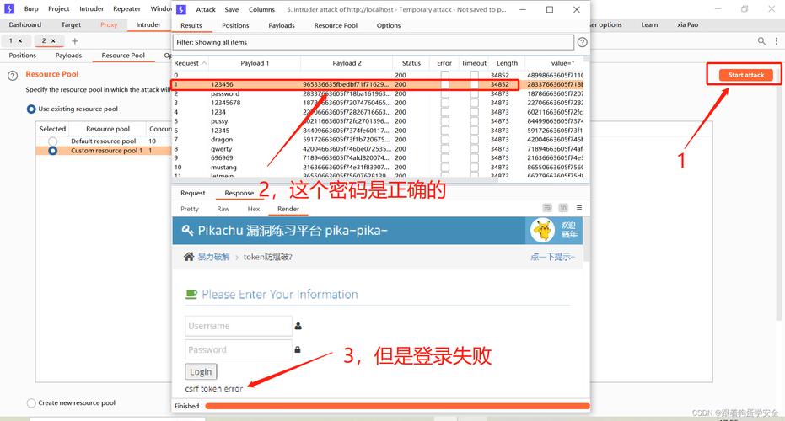Open the Attack menu
785x421 pixels.
pos(206,9)
